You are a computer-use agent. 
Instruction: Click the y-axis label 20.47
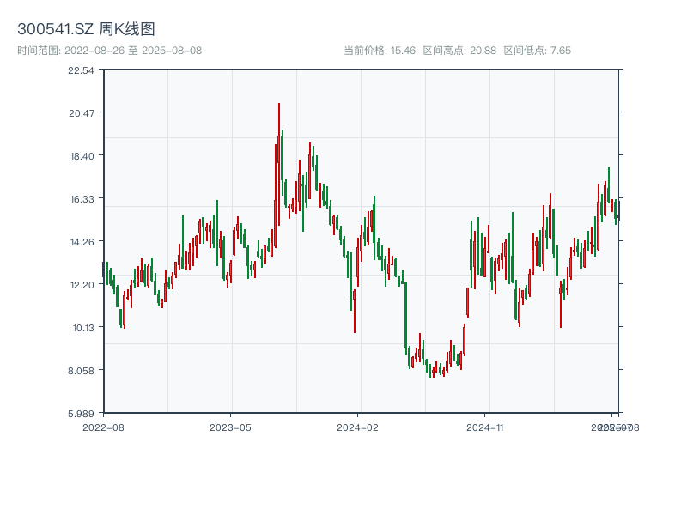[81, 113]
